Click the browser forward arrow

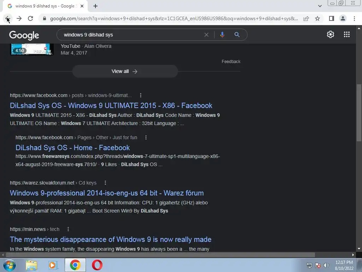coord(19,18)
